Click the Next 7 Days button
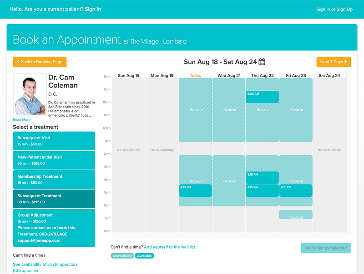 click(x=334, y=62)
